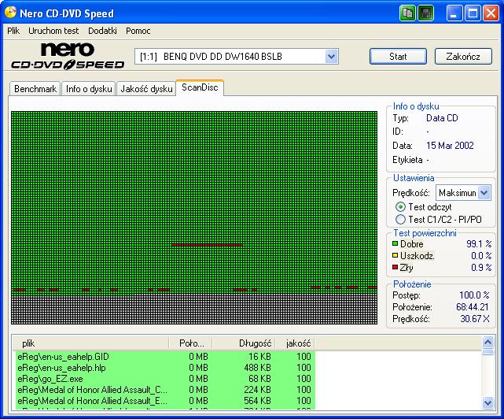Click the copy screenshot icon in title bar
504x419 pixels.
(x=407, y=13)
